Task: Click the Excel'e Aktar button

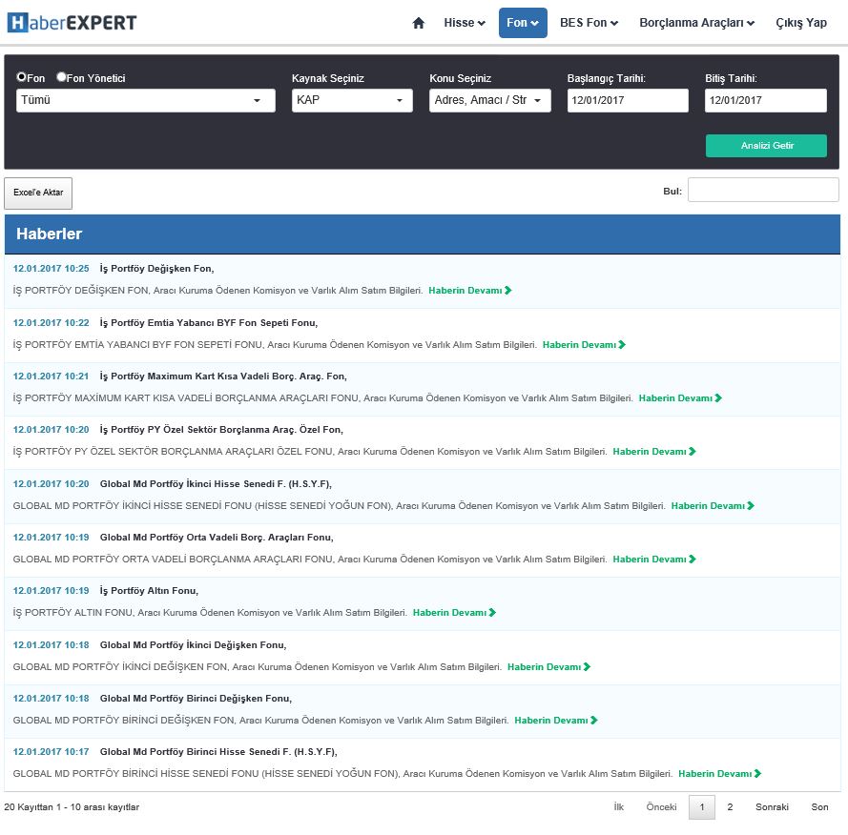Action: click(38, 193)
